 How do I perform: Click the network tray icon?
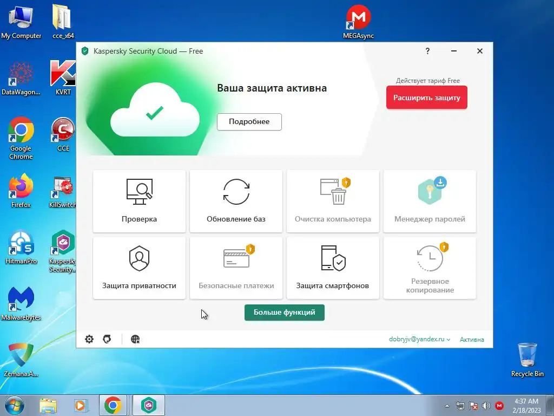[x=460, y=406]
